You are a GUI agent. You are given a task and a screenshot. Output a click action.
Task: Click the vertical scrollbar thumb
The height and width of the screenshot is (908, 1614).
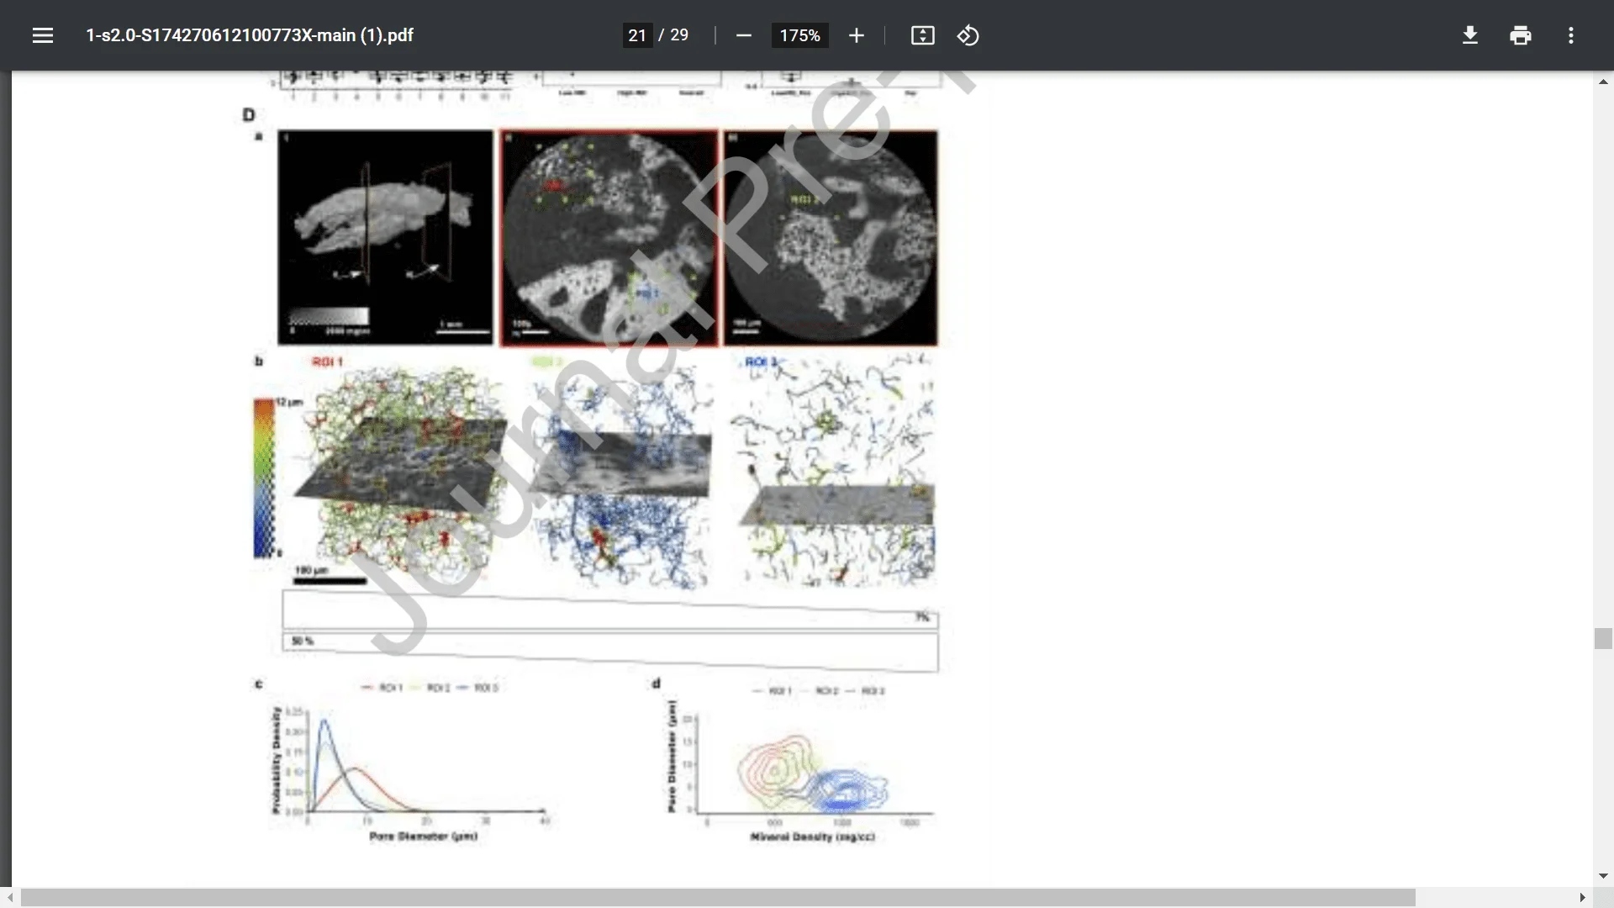[1603, 638]
